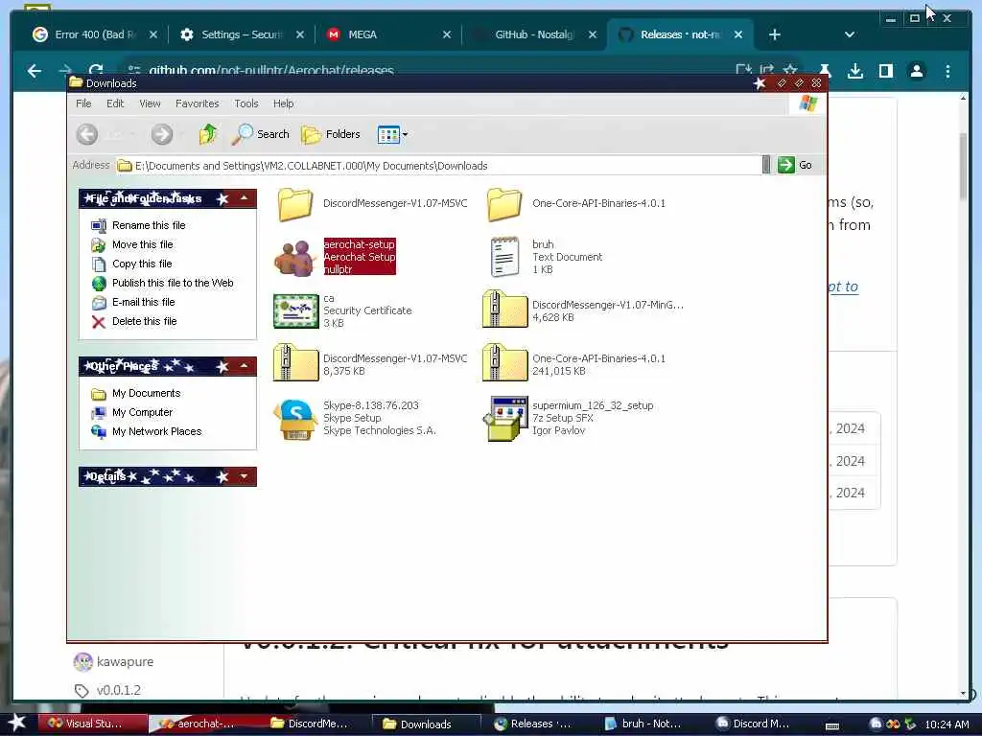982x736 pixels.
Task: Click Publish this file to the Web
Action: (162, 284)
